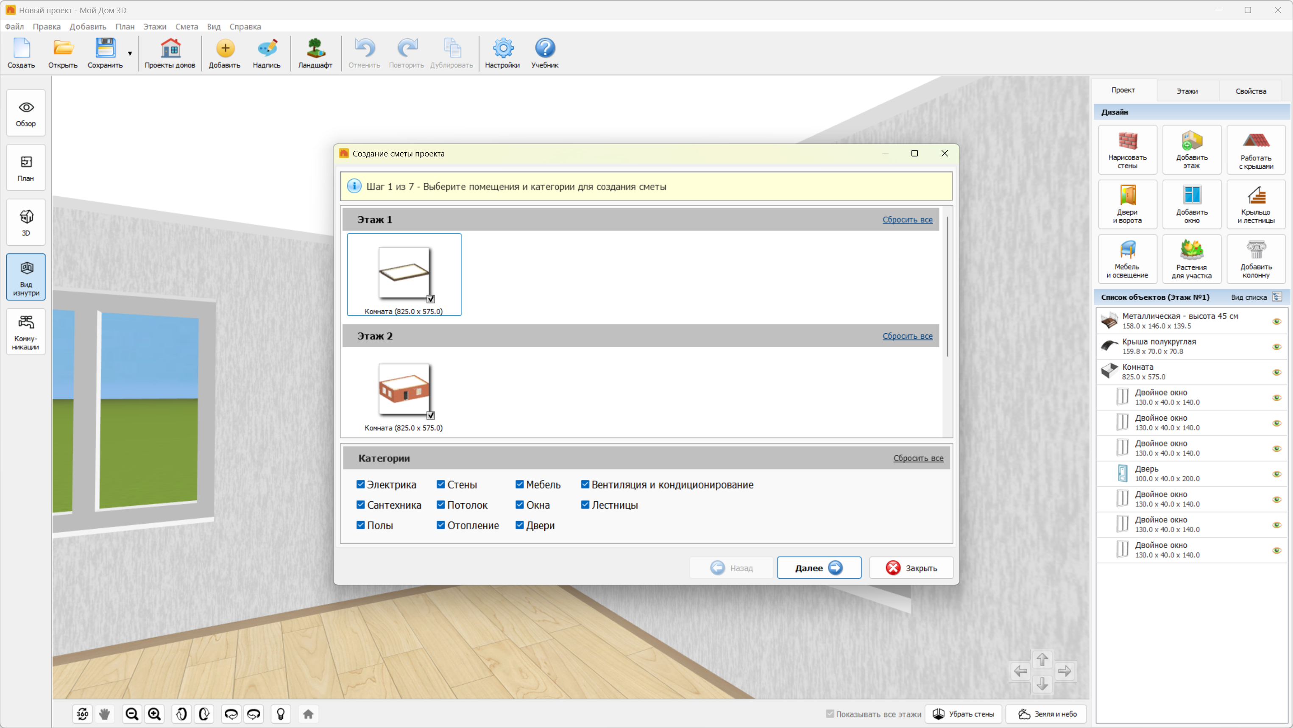This screenshot has width=1293, height=728.
Task: Click Сбросить все link for Этаж 2
Action: tap(907, 336)
